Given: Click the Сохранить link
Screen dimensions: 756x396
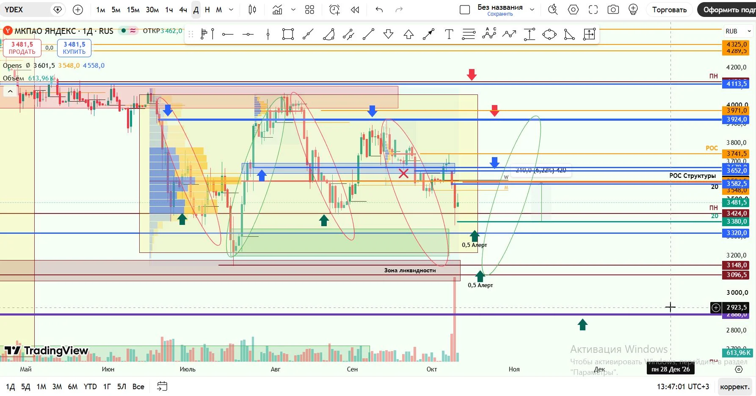Looking at the screenshot, I should point(500,14).
